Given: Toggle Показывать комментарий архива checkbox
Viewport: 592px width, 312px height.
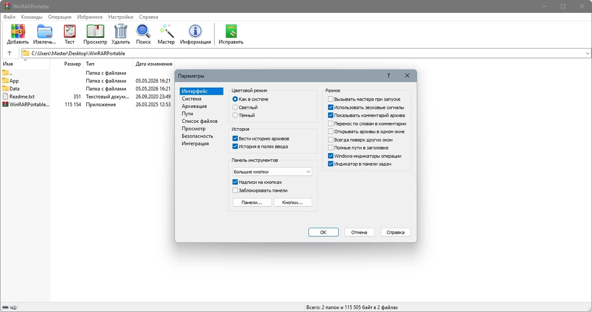Looking at the screenshot, I should pos(331,115).
